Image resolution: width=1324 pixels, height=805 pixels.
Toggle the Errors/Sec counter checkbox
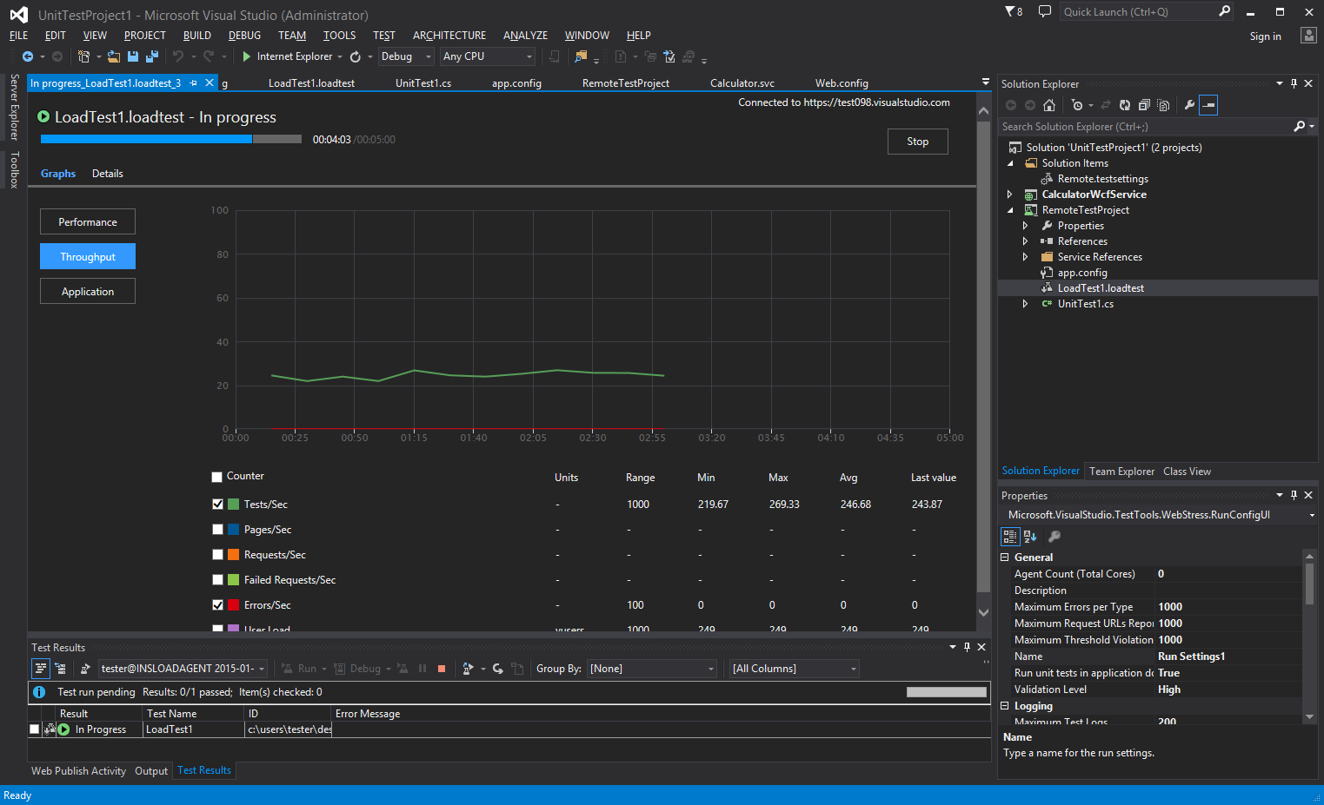tap(217, 604)
